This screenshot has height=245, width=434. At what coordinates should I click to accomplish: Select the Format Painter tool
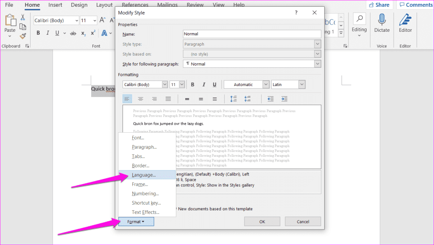coord(22,37)
